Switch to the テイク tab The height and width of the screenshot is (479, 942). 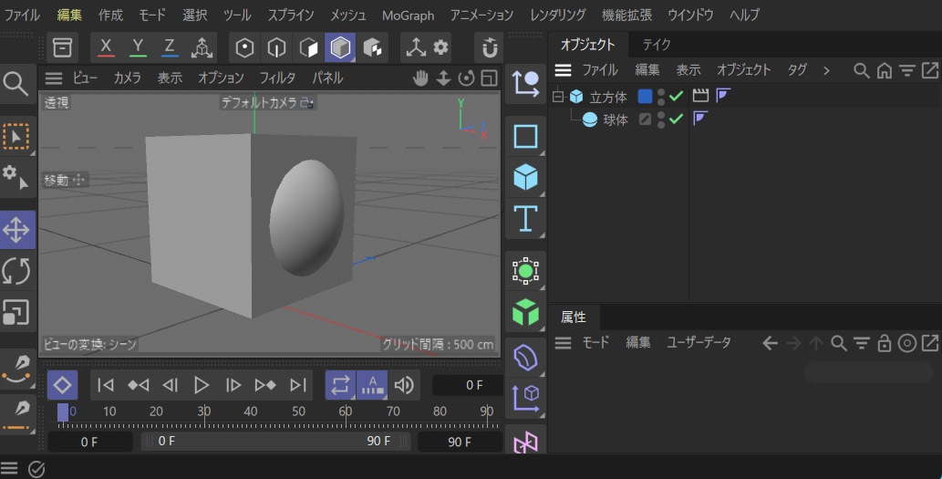point(657,45)
